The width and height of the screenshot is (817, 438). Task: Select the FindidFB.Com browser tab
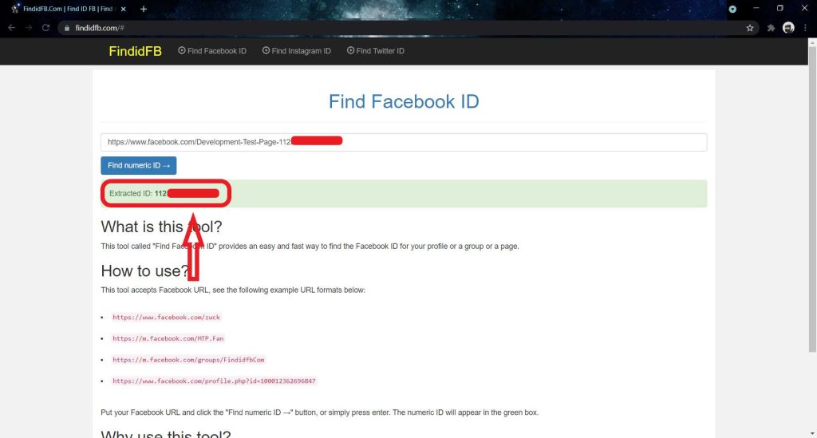[x=69, y=9]
